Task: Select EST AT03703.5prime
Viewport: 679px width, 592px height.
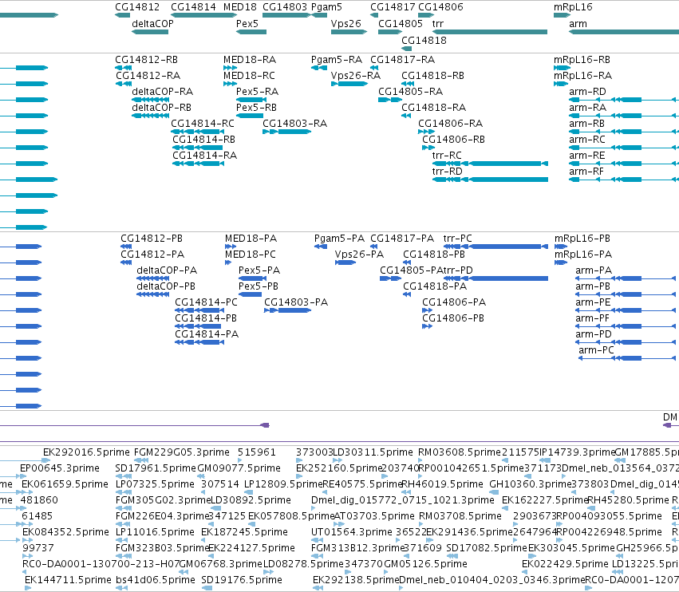Action: click(374, 516)
